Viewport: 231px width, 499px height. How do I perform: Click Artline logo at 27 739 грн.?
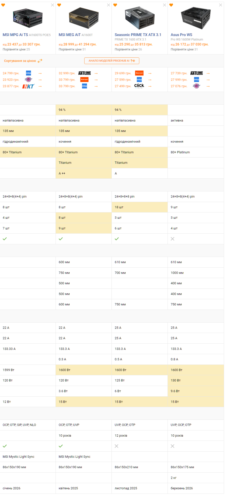(x=196, y=73)
